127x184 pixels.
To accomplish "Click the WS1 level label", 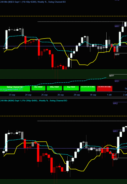I will [x=117, y=81].
